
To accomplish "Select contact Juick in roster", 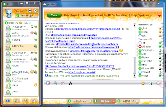I will coord(21,93).
